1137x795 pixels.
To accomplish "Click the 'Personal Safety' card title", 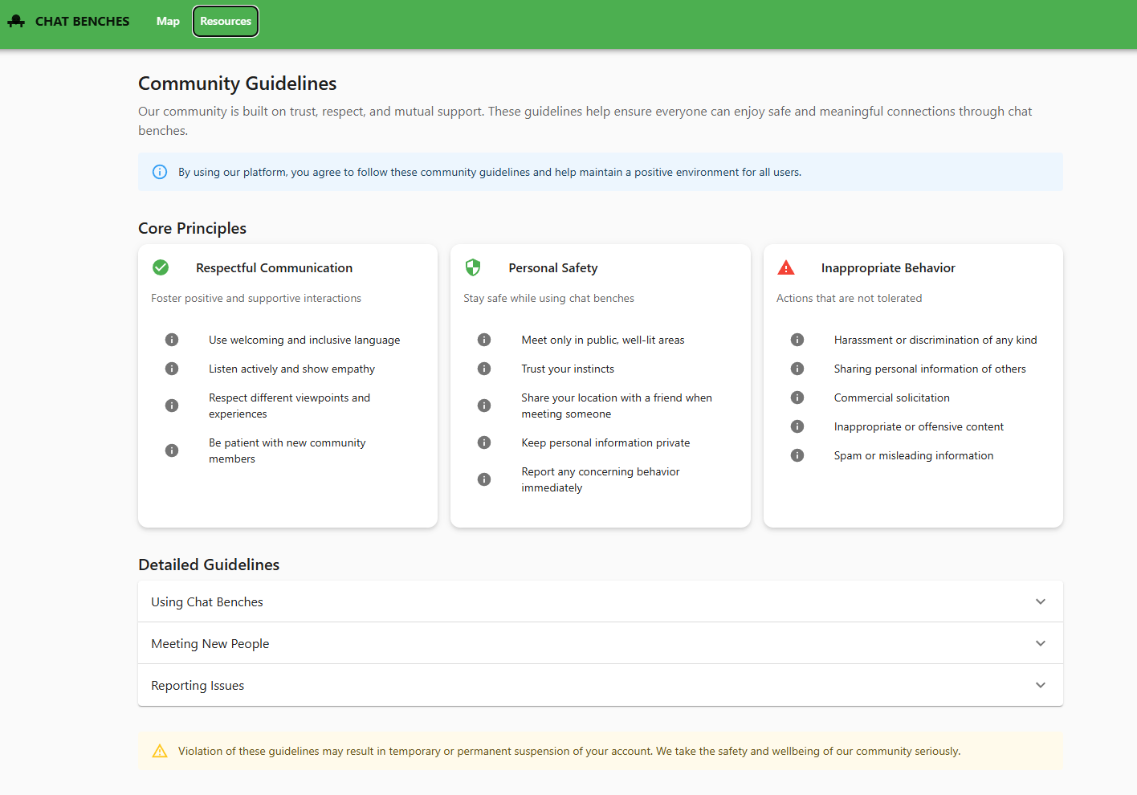I will coord(553,268).
